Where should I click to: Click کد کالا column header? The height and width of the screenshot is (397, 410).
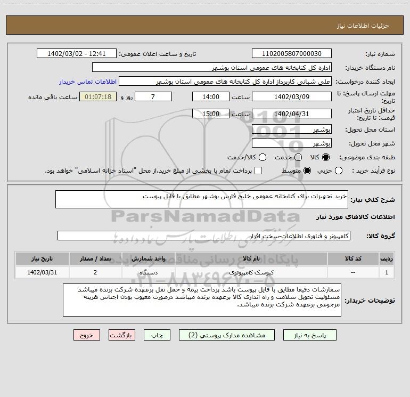353,258
